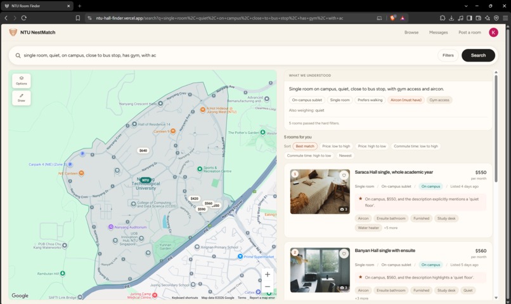Click the NTU NestMatch shield logo
Screen dimensions: 511x304
pyautogui.click(x=13, y=32)
